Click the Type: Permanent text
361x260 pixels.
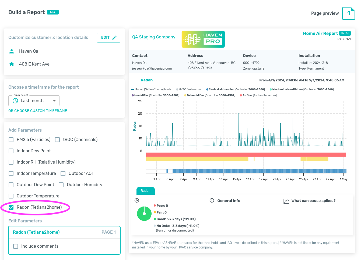(311, 68)
